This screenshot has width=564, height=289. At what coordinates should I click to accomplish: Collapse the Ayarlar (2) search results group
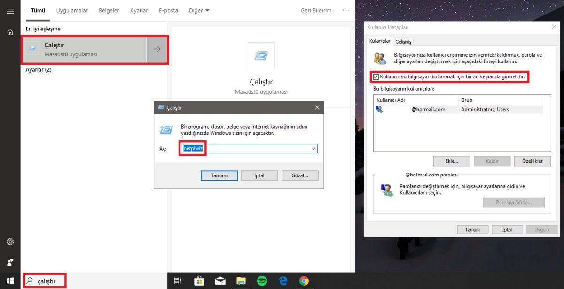point(39,69)
